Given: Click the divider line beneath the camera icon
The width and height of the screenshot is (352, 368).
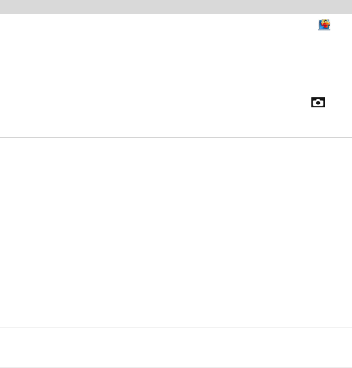Looking at the screenshot, I should [176, 137].
